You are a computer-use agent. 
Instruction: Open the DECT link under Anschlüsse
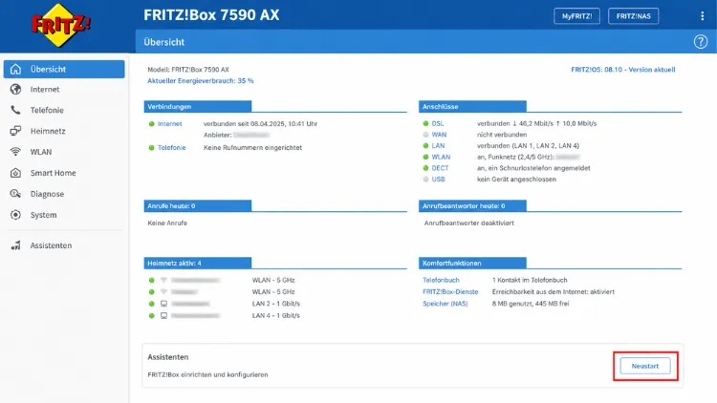(440, 168)
